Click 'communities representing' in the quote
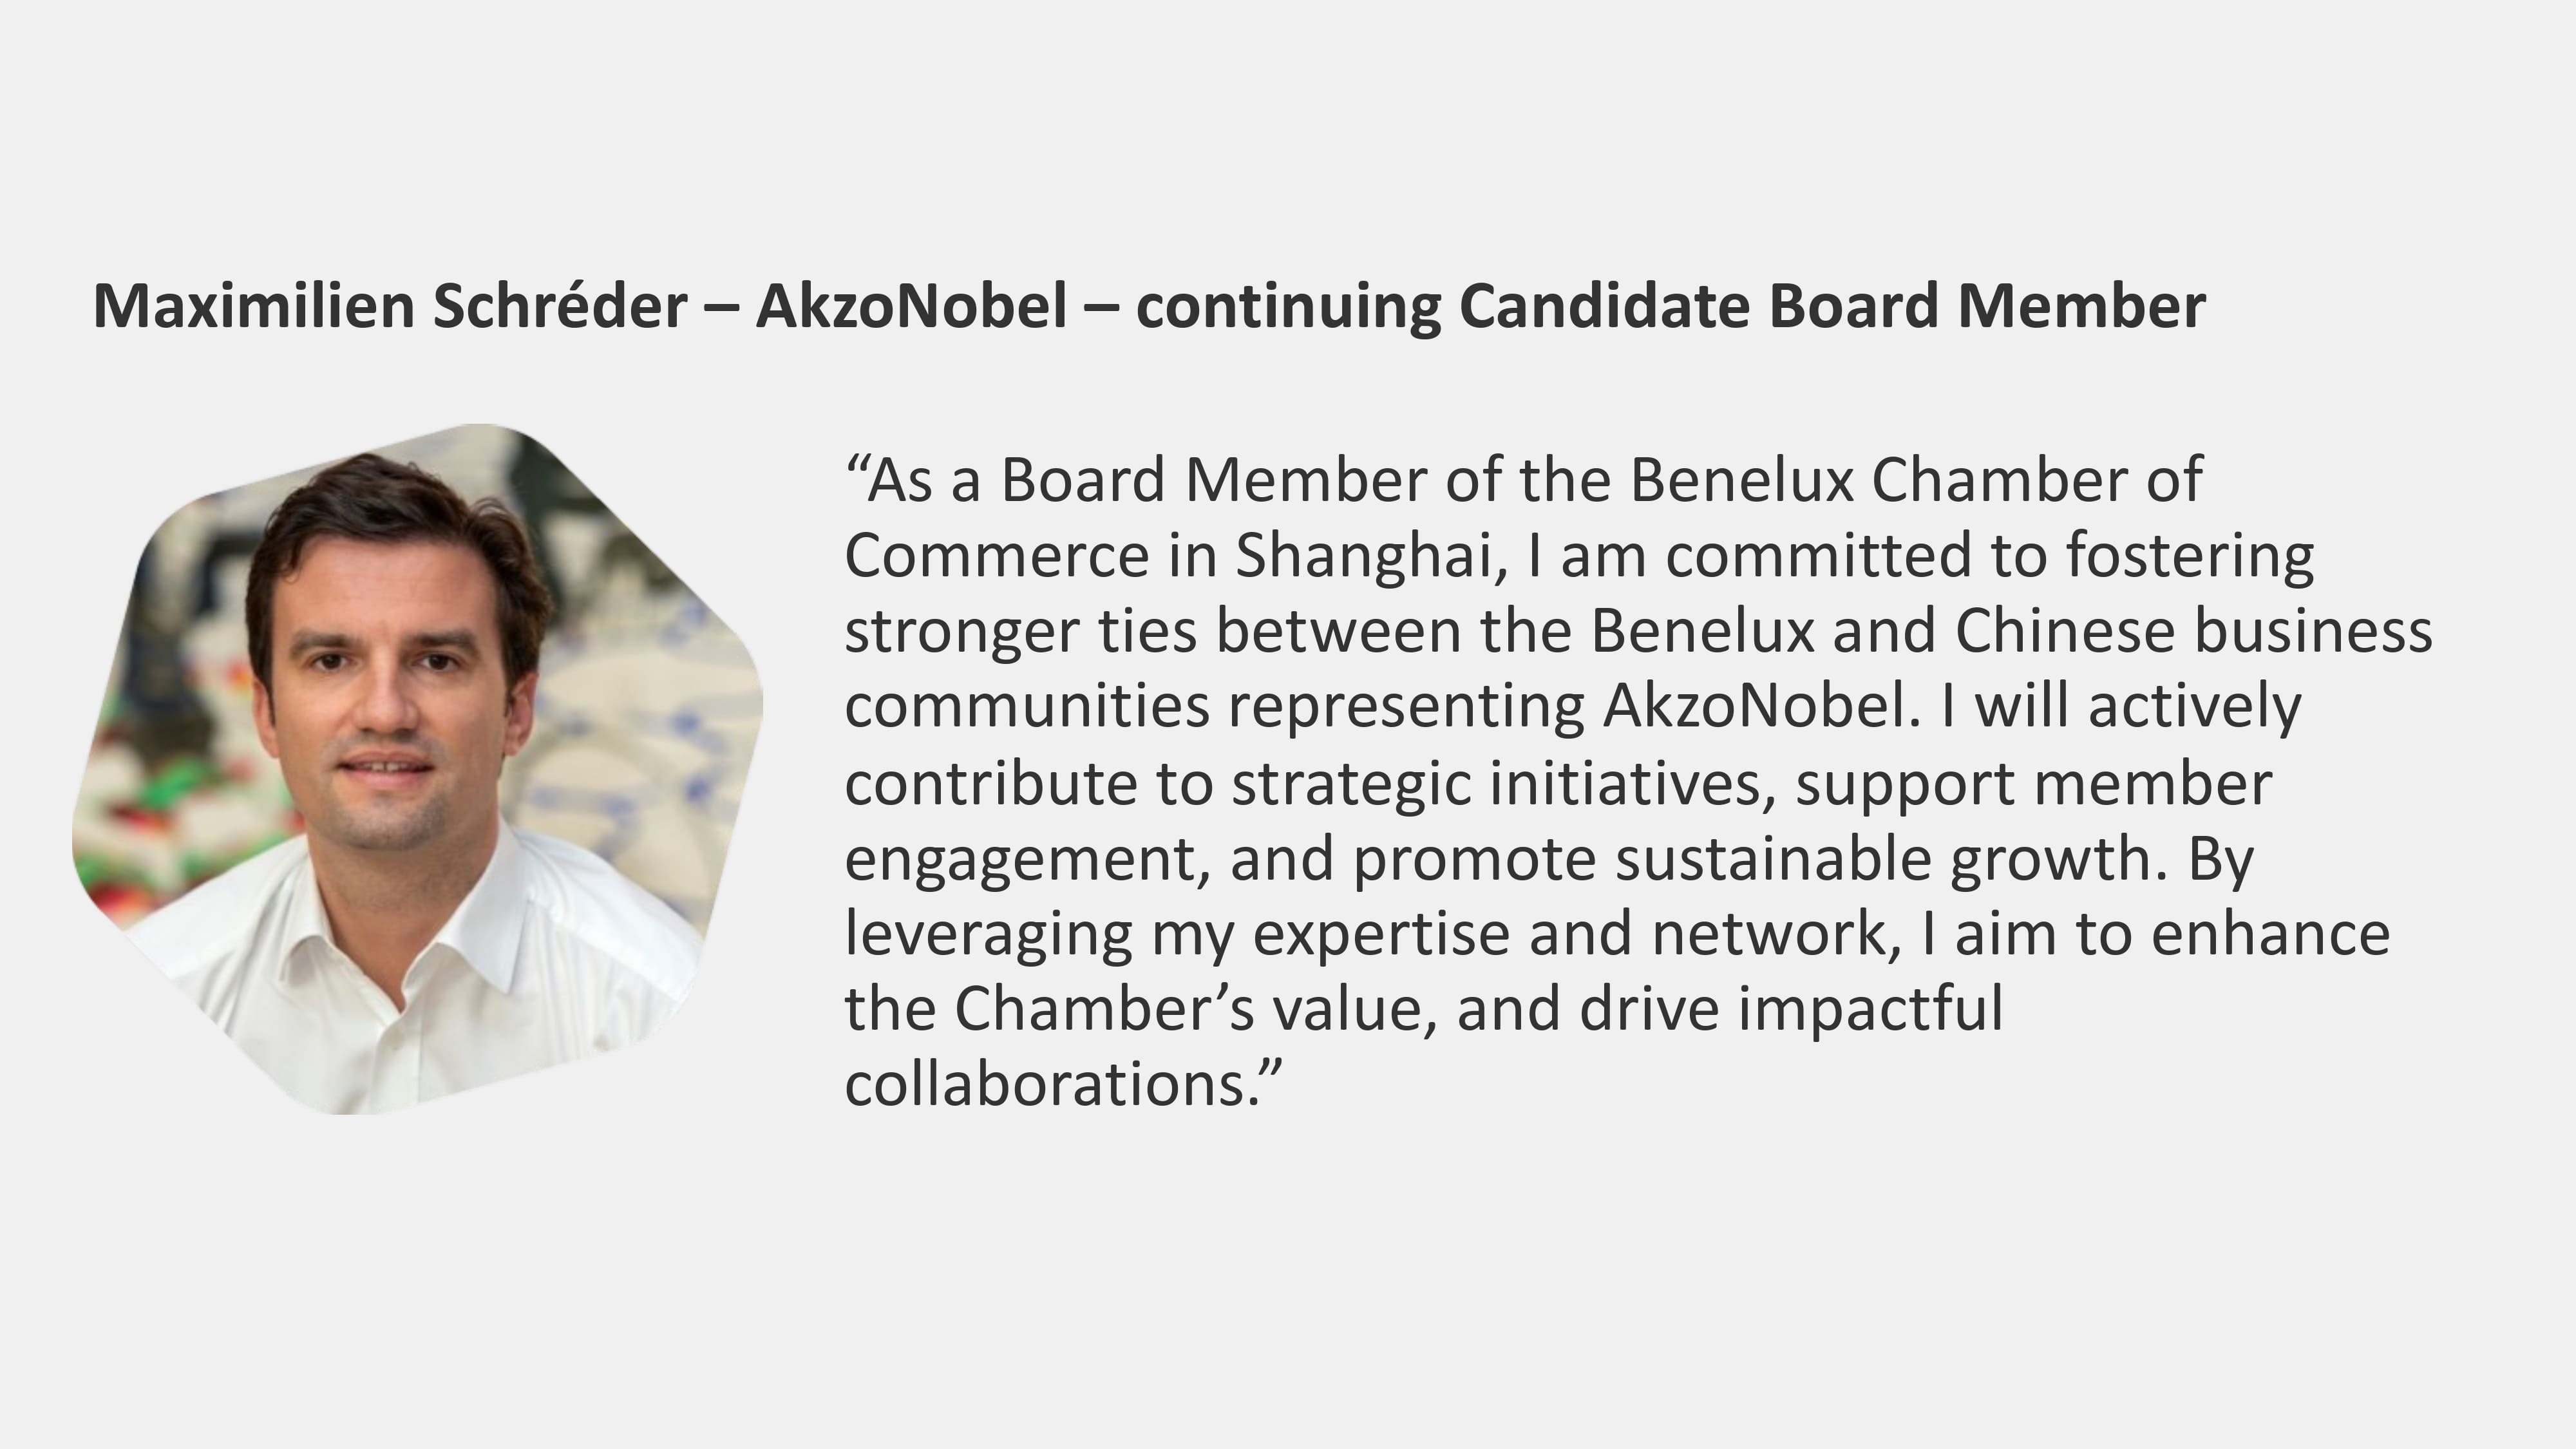This screenshot has height=1449, width=2576. coord(1214,707)
